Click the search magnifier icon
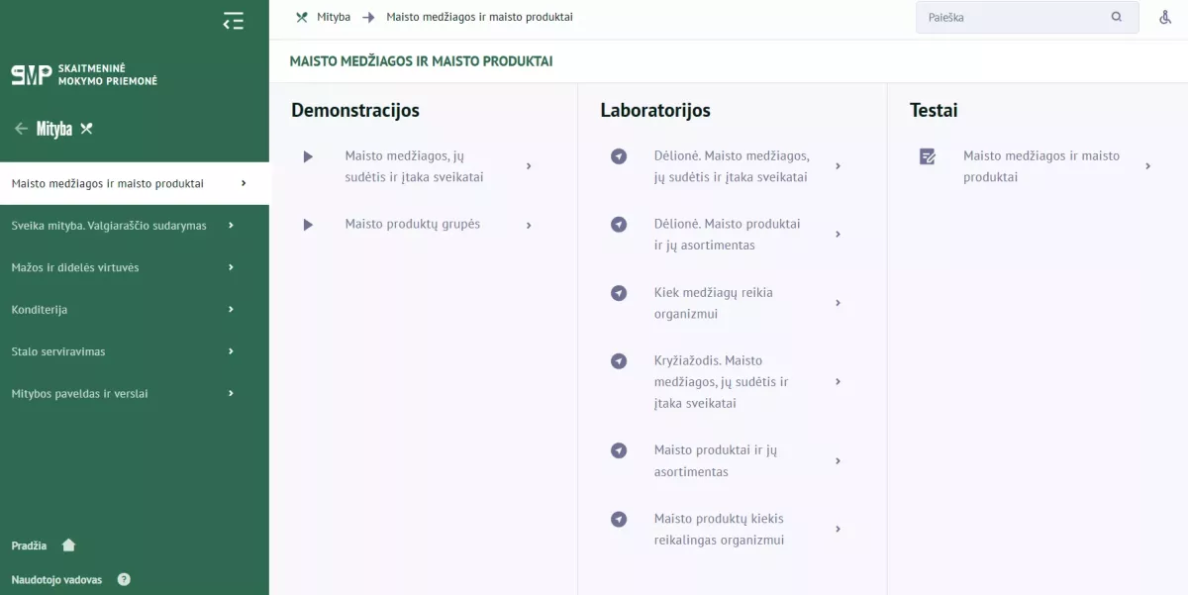1188x595 pixels. tap(1116, 17)
